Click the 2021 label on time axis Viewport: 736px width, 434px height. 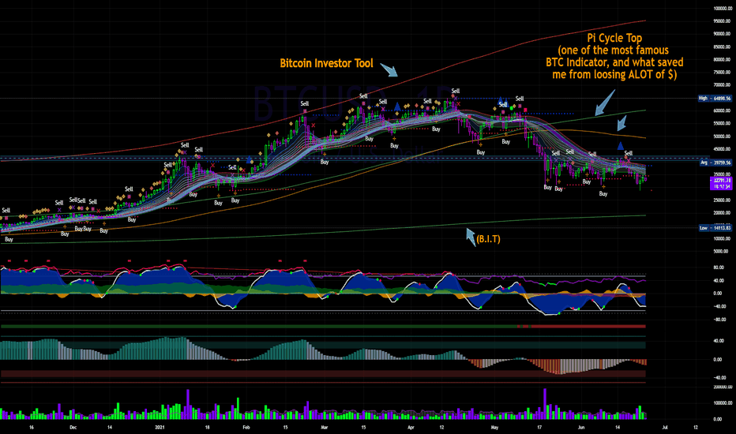160,428
